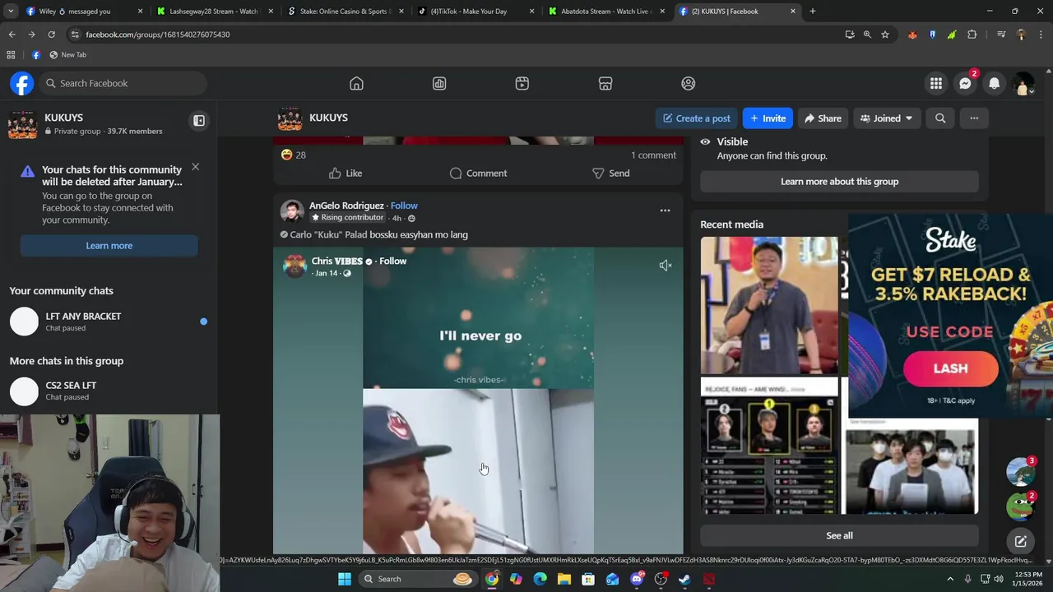Go back to previous page

tap(12, 35)
